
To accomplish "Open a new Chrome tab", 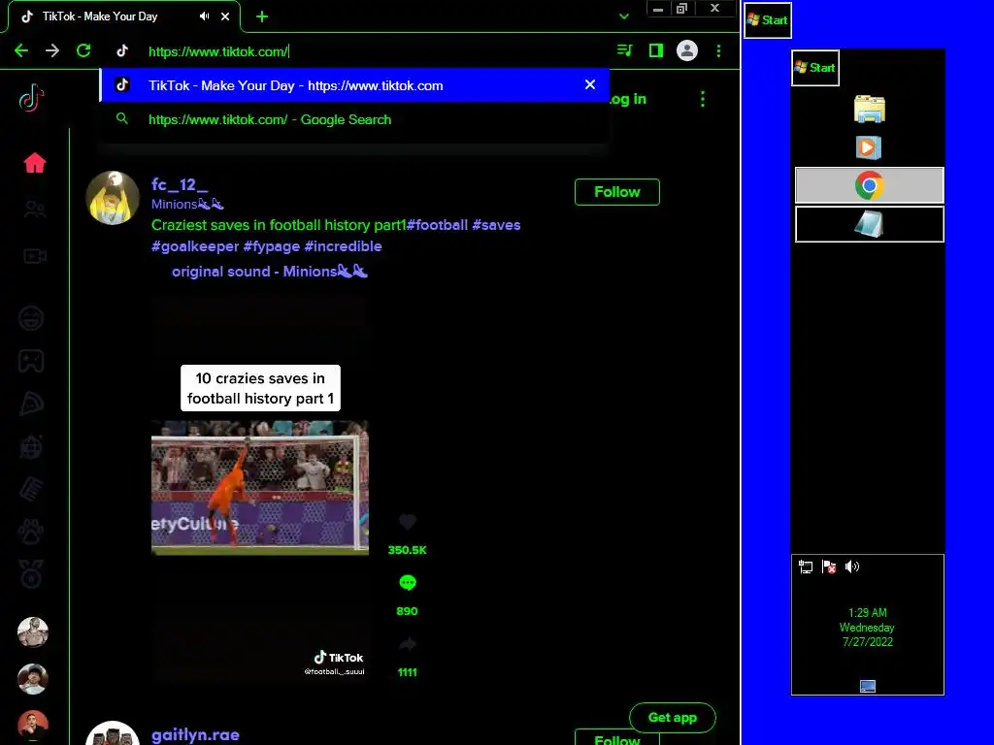I will (x=262, y=16).
